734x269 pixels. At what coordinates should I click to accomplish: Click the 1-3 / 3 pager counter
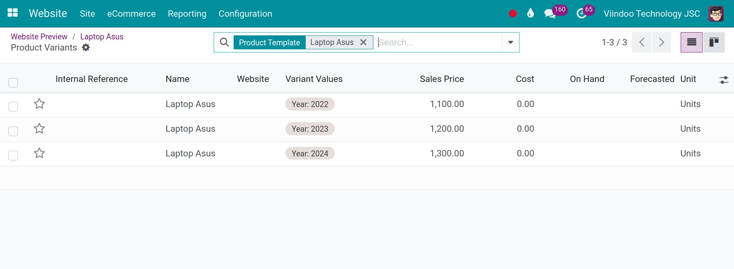click(614, 42)
